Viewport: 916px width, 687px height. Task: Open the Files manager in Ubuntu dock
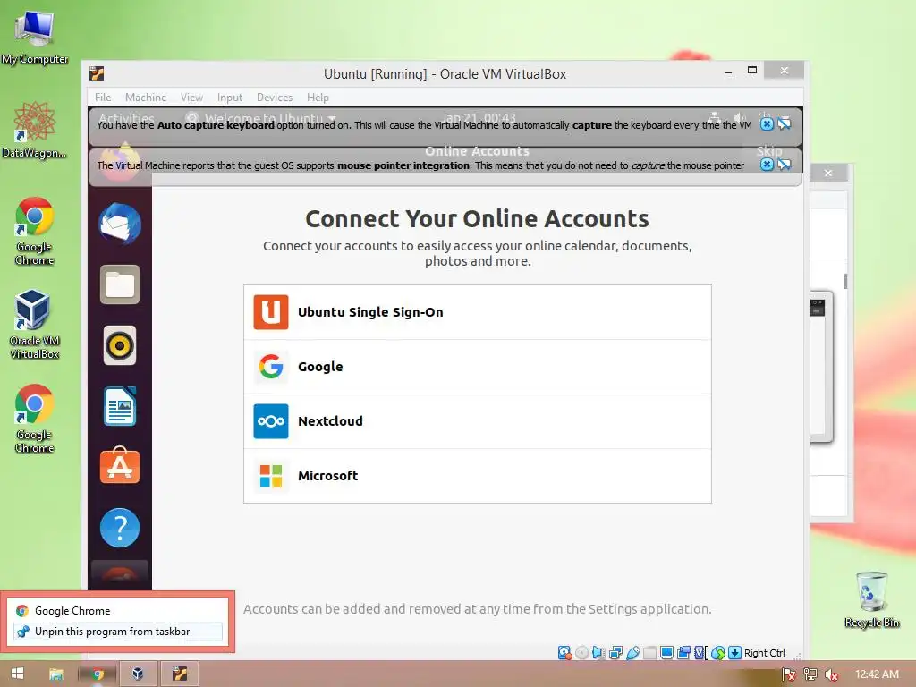click(x=120, y=284)
